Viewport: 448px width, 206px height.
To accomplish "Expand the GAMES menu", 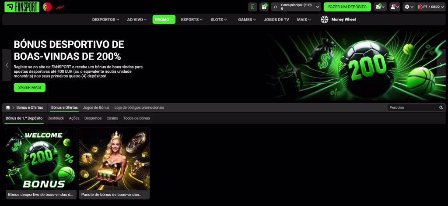I will [247, 19].
